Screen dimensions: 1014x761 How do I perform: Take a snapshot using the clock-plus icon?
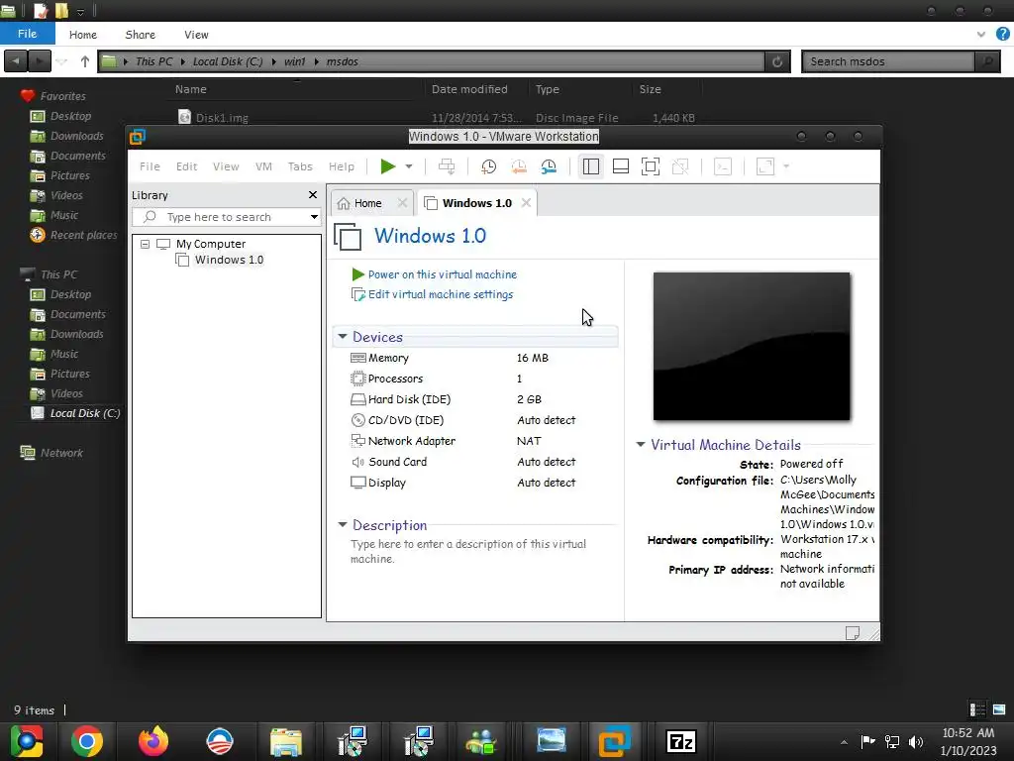pos(489,166)
